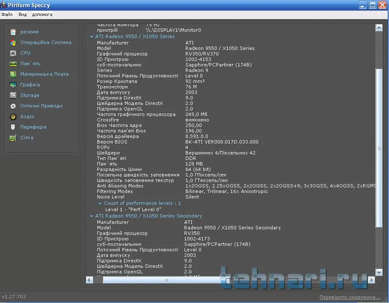The height and width of the screenshot is (303, 389).
Task: Click the vertical scrollbar thumb
Action: click(x=379, y=148)
